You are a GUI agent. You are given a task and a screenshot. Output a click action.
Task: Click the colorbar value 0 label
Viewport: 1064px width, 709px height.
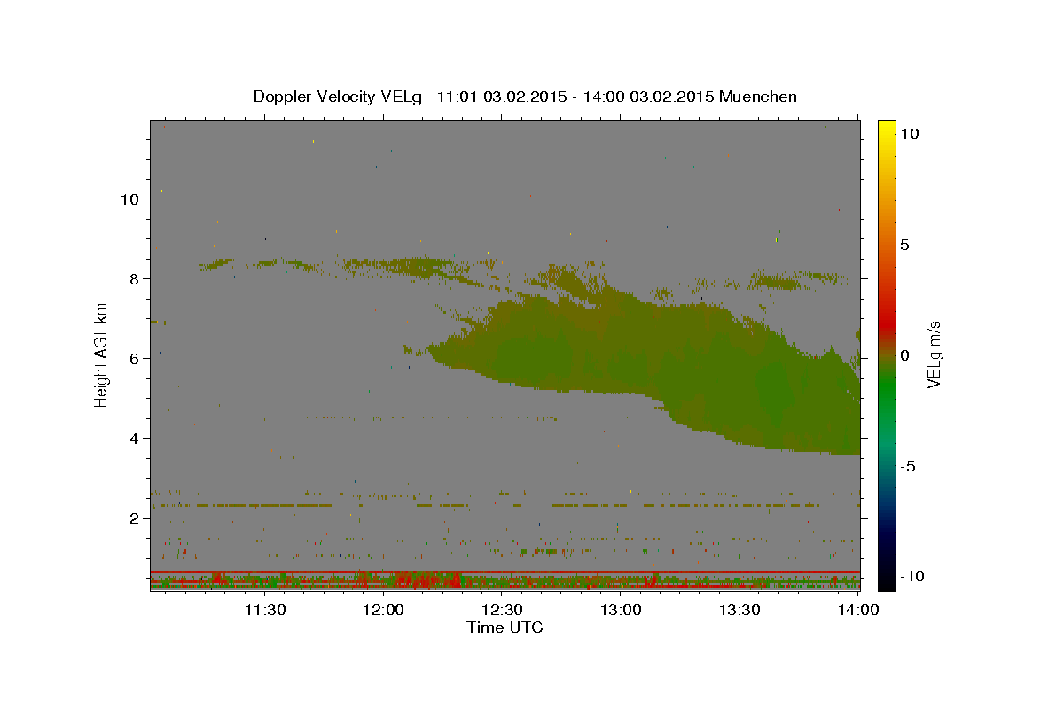tap(904, 355)
